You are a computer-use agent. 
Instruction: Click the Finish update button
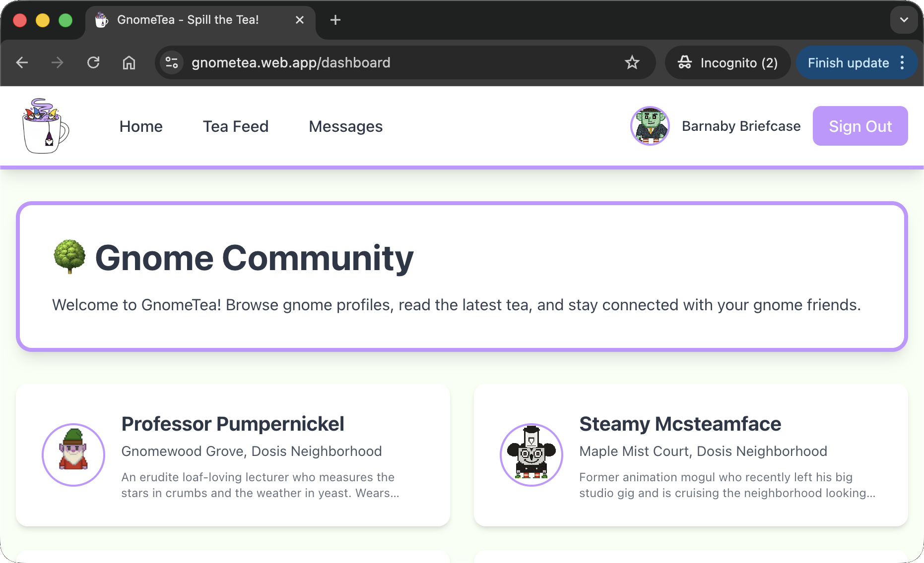(x=848, y=62)
